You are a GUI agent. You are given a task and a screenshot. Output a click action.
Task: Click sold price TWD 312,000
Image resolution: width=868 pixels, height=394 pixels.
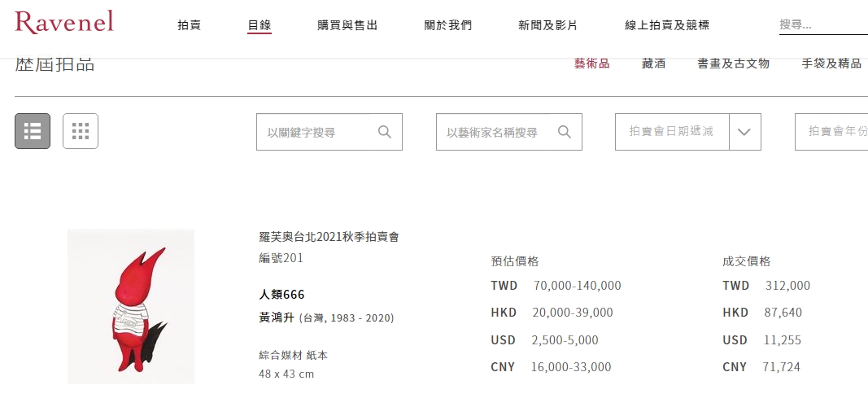point(766,286)
